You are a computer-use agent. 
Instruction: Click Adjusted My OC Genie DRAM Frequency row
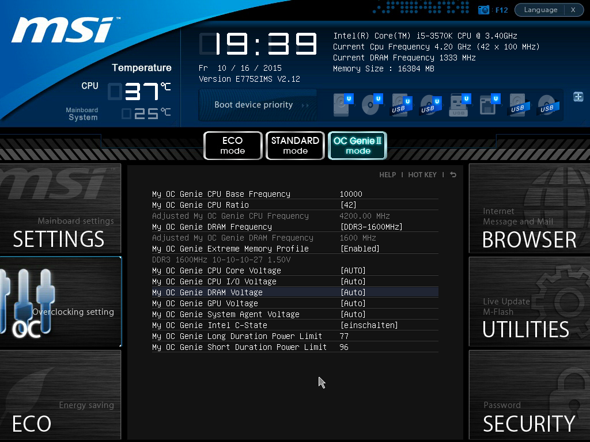coord(295,238)
